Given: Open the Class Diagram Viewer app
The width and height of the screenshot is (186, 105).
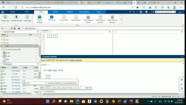Looking at the screenshot, I should coord(88,19).
